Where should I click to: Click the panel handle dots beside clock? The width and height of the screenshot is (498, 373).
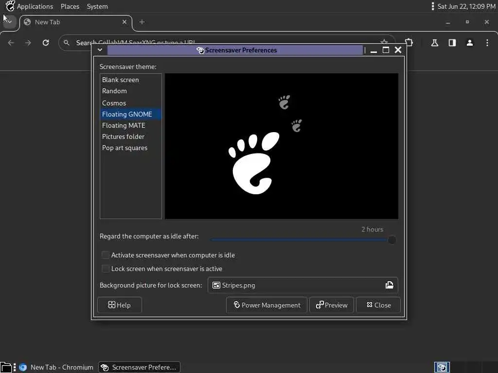click(432, 6)
